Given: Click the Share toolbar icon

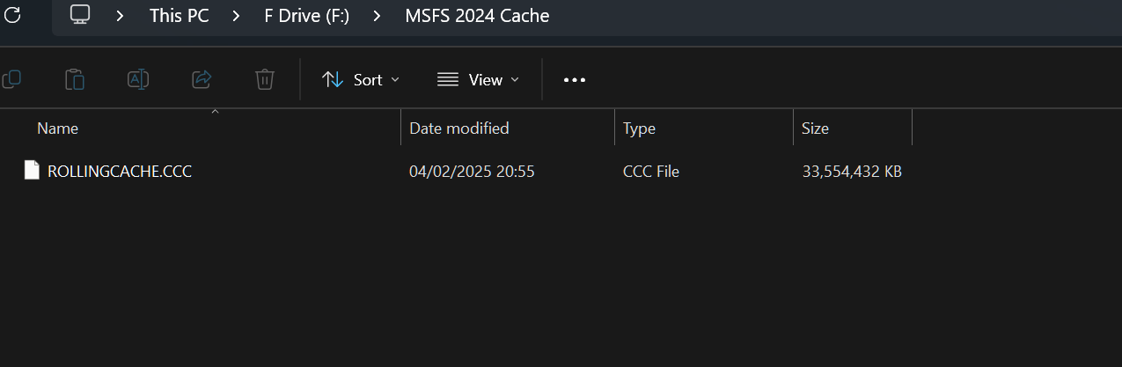Looking at the screenshot, I should [x=202, y=79].
